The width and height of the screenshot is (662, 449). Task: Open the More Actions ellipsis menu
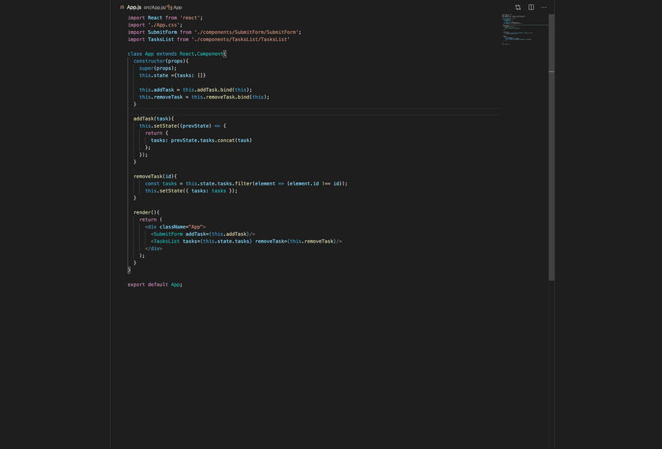click(544, 7)
